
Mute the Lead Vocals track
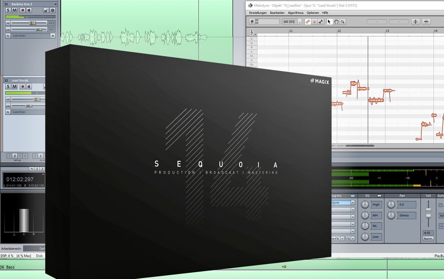pyautogui.click(x=15, y=87)
